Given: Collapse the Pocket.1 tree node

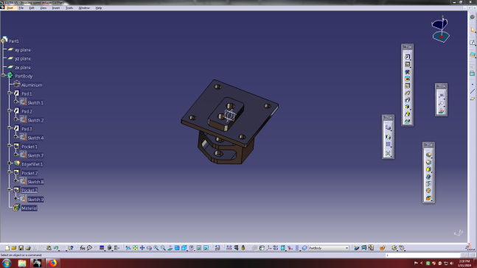Looking at the screenshot, I should 9,146.
